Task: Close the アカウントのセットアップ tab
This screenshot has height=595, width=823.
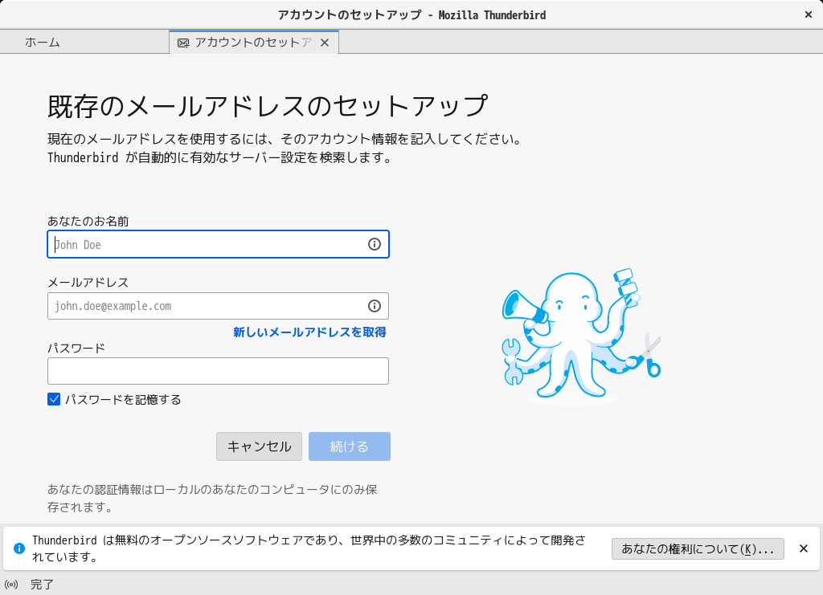Action: click(x=325, y=43)
